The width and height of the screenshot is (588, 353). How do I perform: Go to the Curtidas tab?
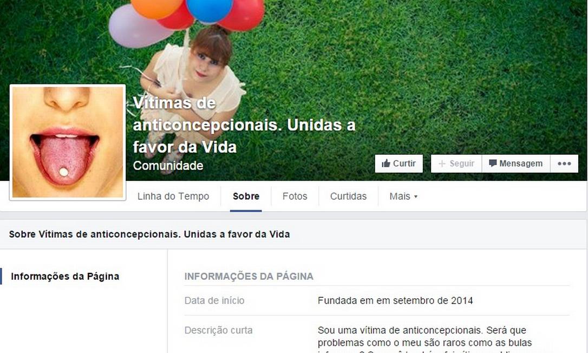348,196
